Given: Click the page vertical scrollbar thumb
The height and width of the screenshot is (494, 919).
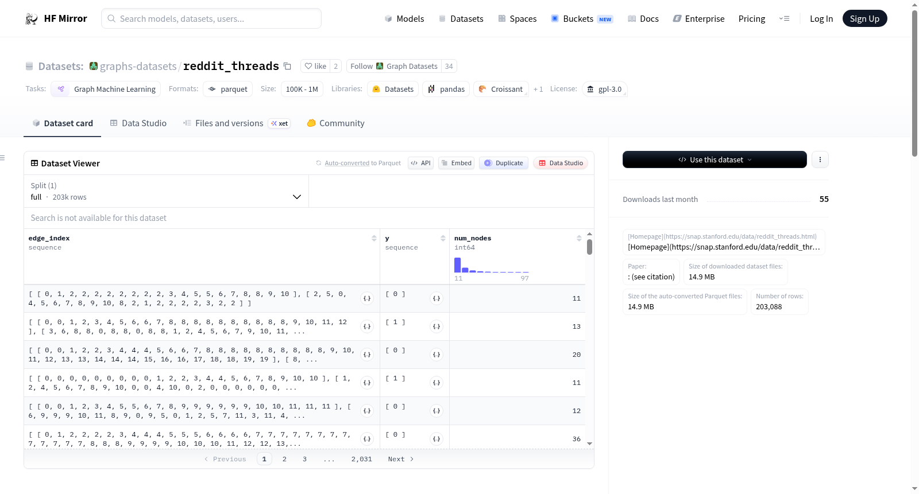Looking at the screenshot, I should tap(914, 83).
